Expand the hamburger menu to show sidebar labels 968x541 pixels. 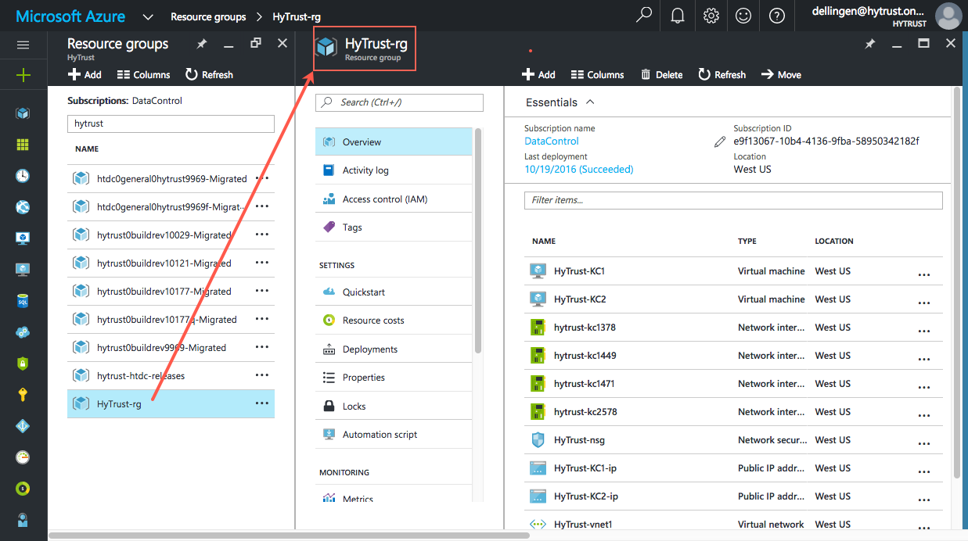(23, 43)
